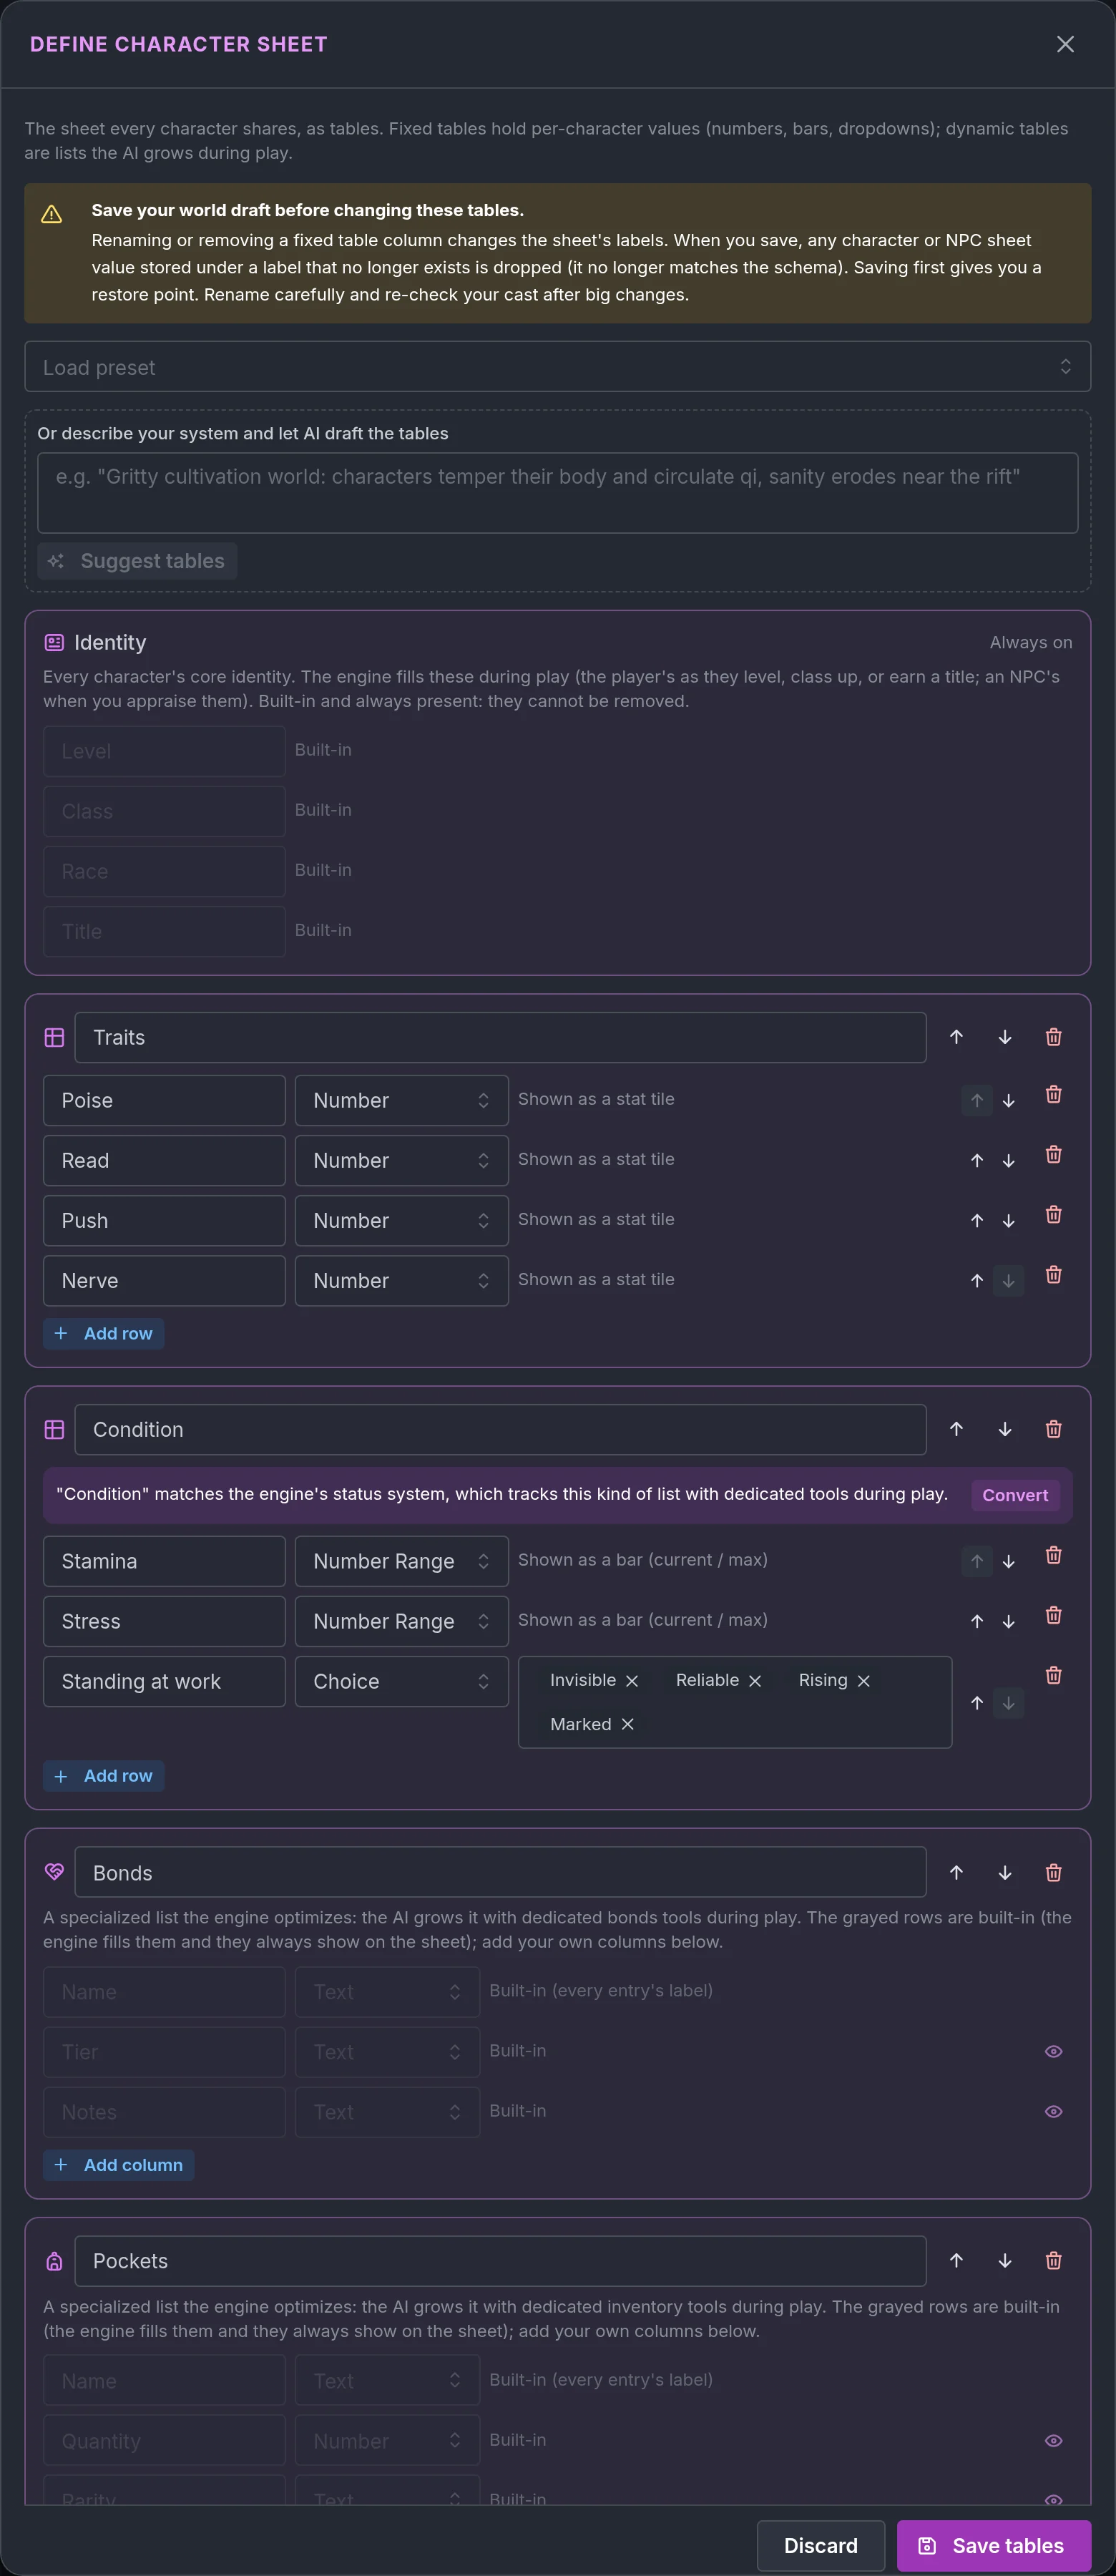Edit the Pockets table name field
The height and width of the screenshot is (2576, 1116).
(500, 2260)
